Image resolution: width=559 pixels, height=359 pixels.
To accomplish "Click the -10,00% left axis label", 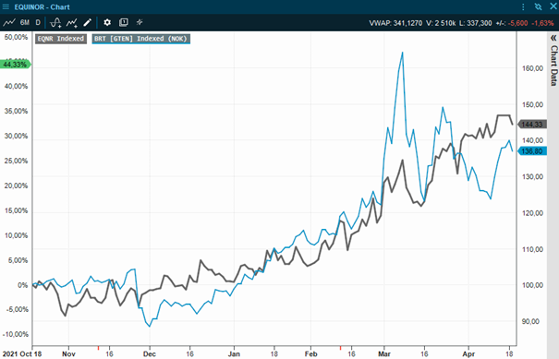I will [15, 334].
